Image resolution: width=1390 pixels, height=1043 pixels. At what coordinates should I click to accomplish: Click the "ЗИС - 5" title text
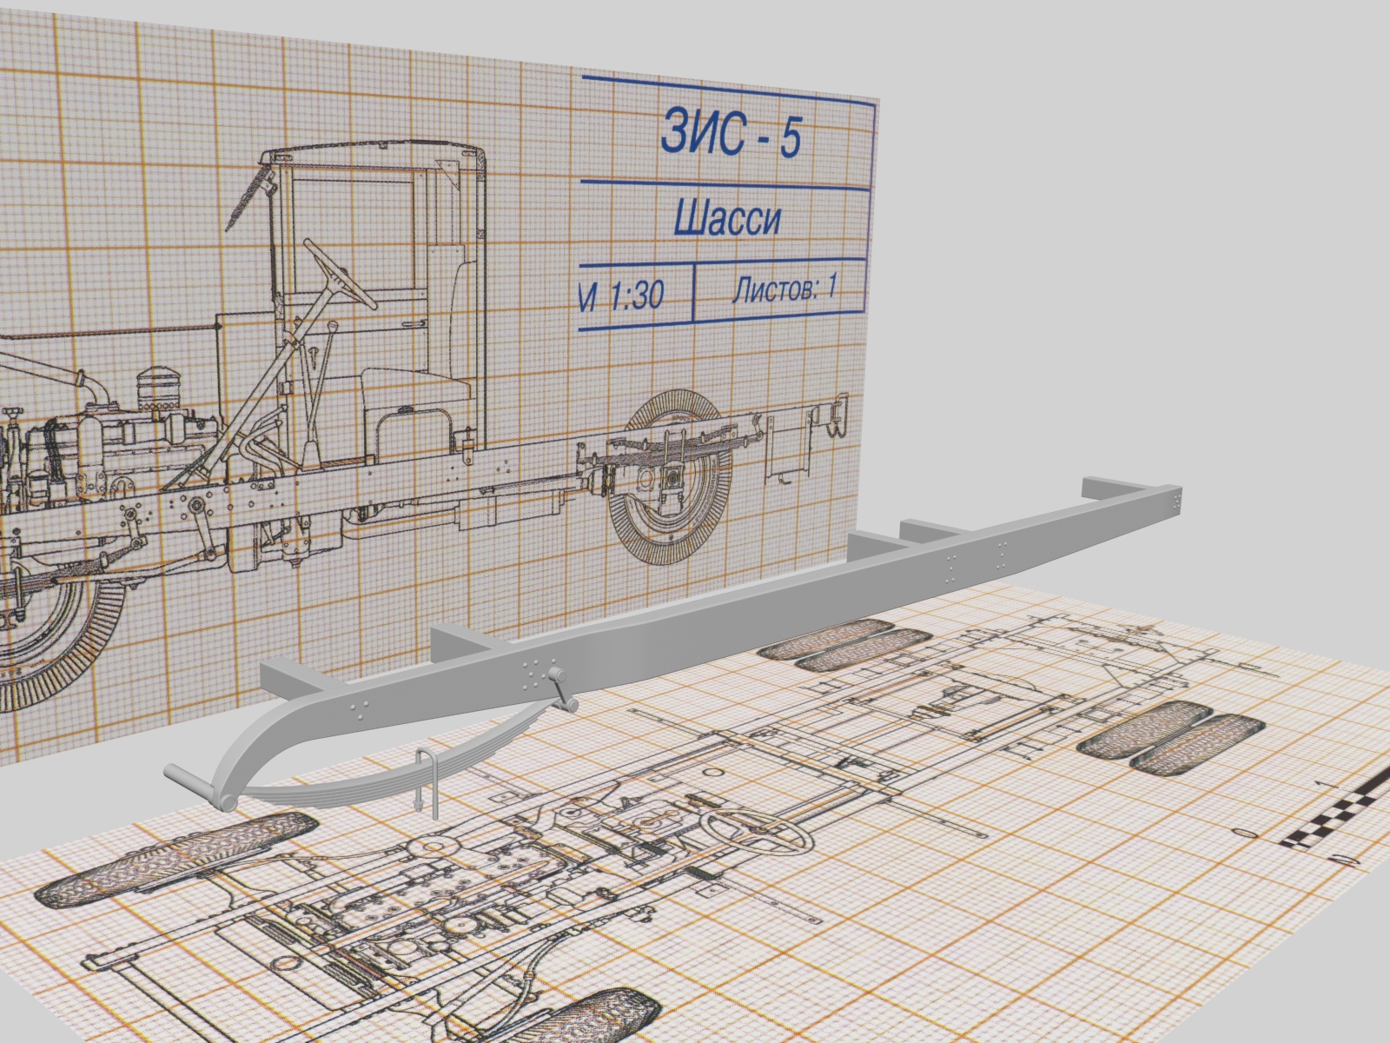point(730,135)
